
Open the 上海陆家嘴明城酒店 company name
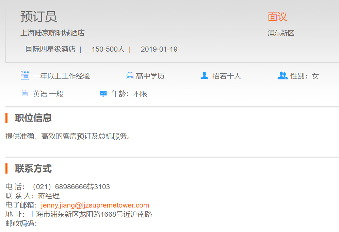point(52,33)
